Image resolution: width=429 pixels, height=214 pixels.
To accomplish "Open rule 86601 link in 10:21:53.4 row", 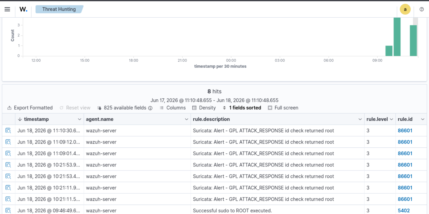I will [x=405, y=176].
